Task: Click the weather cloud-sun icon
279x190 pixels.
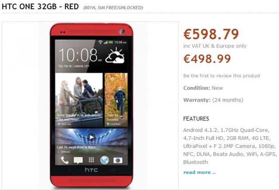Action: point(115,55)
